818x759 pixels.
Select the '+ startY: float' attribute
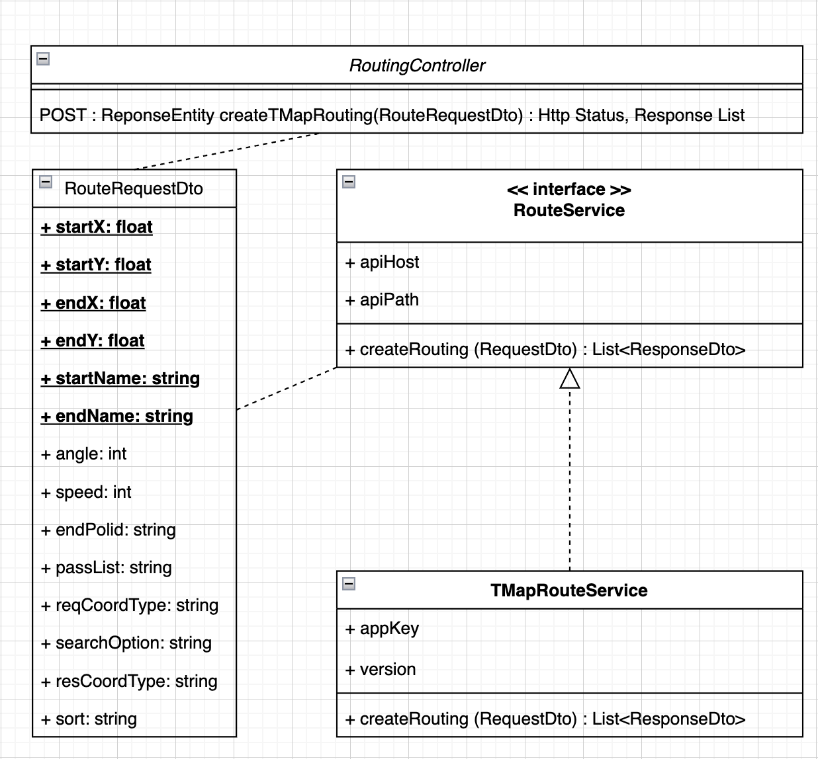point(96,264)
